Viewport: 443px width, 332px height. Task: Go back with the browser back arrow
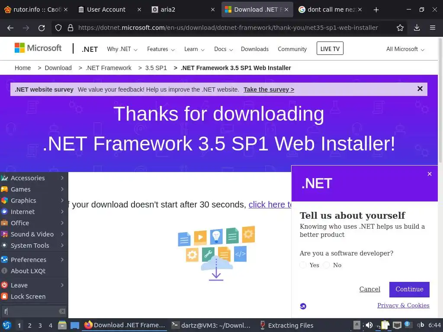[x=10, y=28]
